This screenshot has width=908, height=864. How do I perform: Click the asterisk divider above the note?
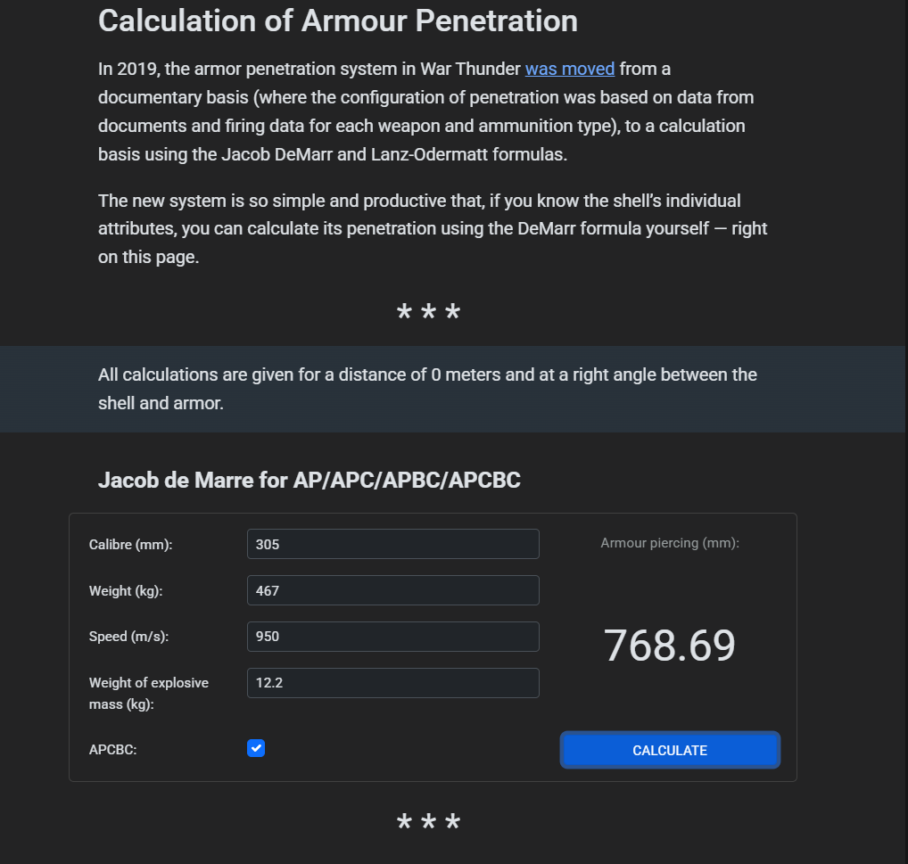tap(428, 314)
